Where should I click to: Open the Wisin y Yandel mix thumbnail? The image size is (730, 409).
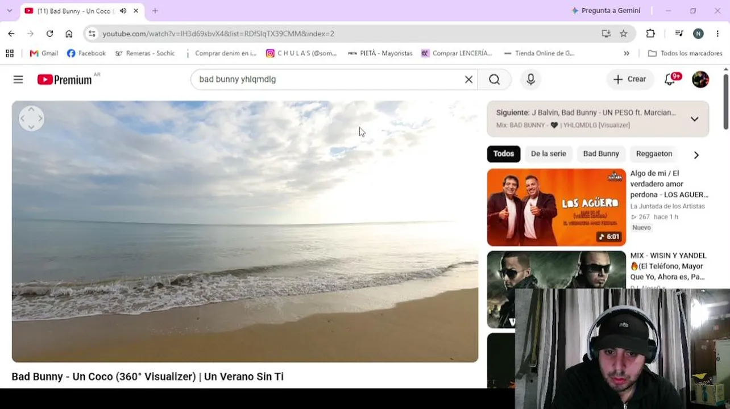click(x=557, y=290)
